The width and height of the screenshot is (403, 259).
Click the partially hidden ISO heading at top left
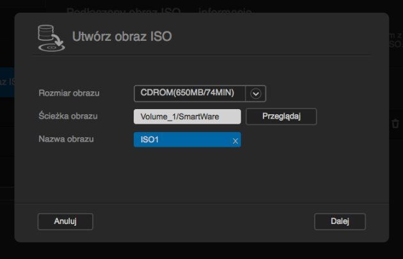coord(123,11)
